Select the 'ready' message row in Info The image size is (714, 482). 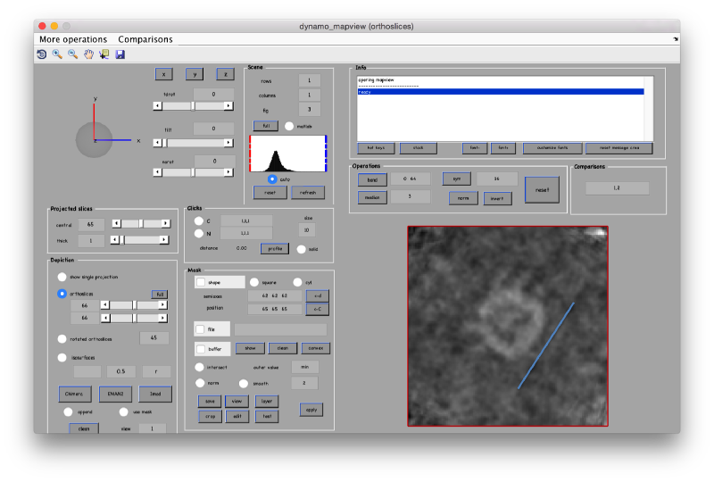501,92
